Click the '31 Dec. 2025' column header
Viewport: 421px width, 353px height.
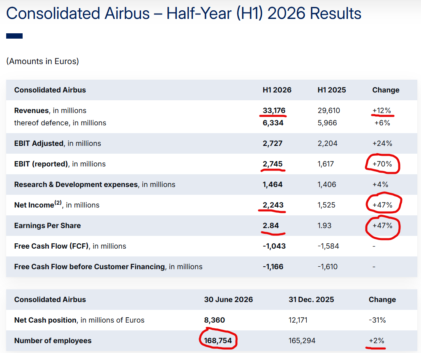[311, 300]
